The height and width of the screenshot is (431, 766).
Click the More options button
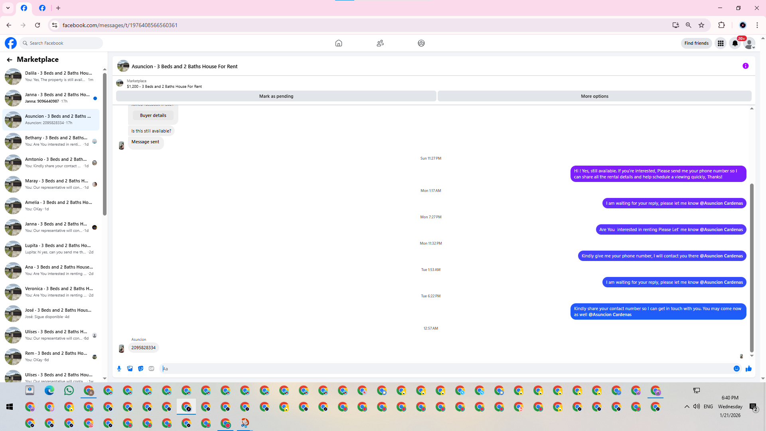click(594, 96)
